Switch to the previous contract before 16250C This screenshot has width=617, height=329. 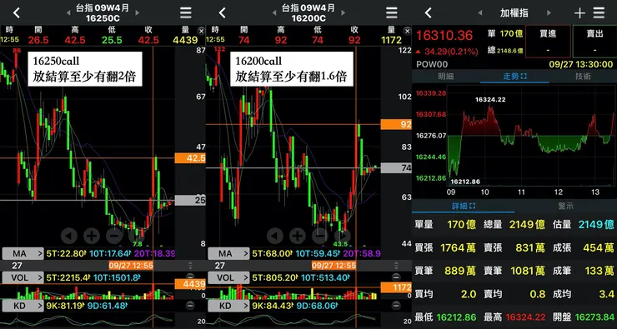coord(68,13)
